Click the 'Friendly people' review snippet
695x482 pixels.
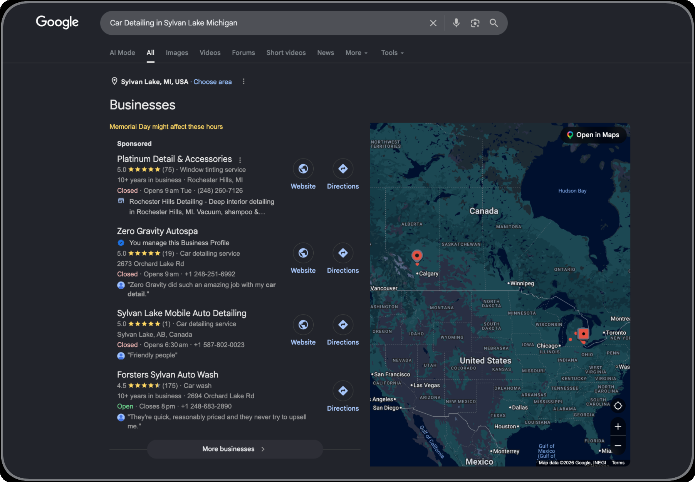click(153, 355)
